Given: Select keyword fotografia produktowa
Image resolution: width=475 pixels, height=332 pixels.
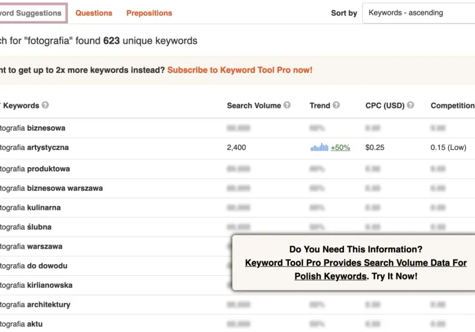Looking at the screenshot, I should (35, 169).
